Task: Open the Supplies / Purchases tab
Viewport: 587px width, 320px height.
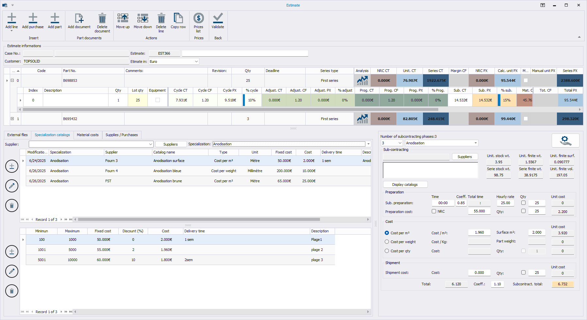Action: pyautogui.click(x=122, y=135)
